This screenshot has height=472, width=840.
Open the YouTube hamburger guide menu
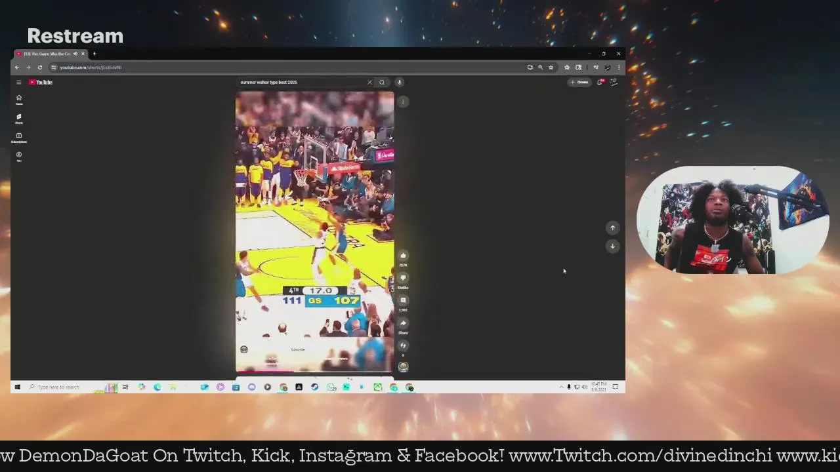pos(19,83)
